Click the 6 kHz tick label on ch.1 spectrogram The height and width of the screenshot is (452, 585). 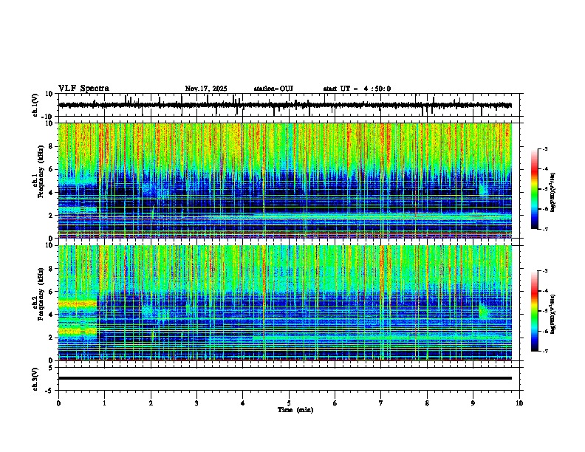pos(51,170)
